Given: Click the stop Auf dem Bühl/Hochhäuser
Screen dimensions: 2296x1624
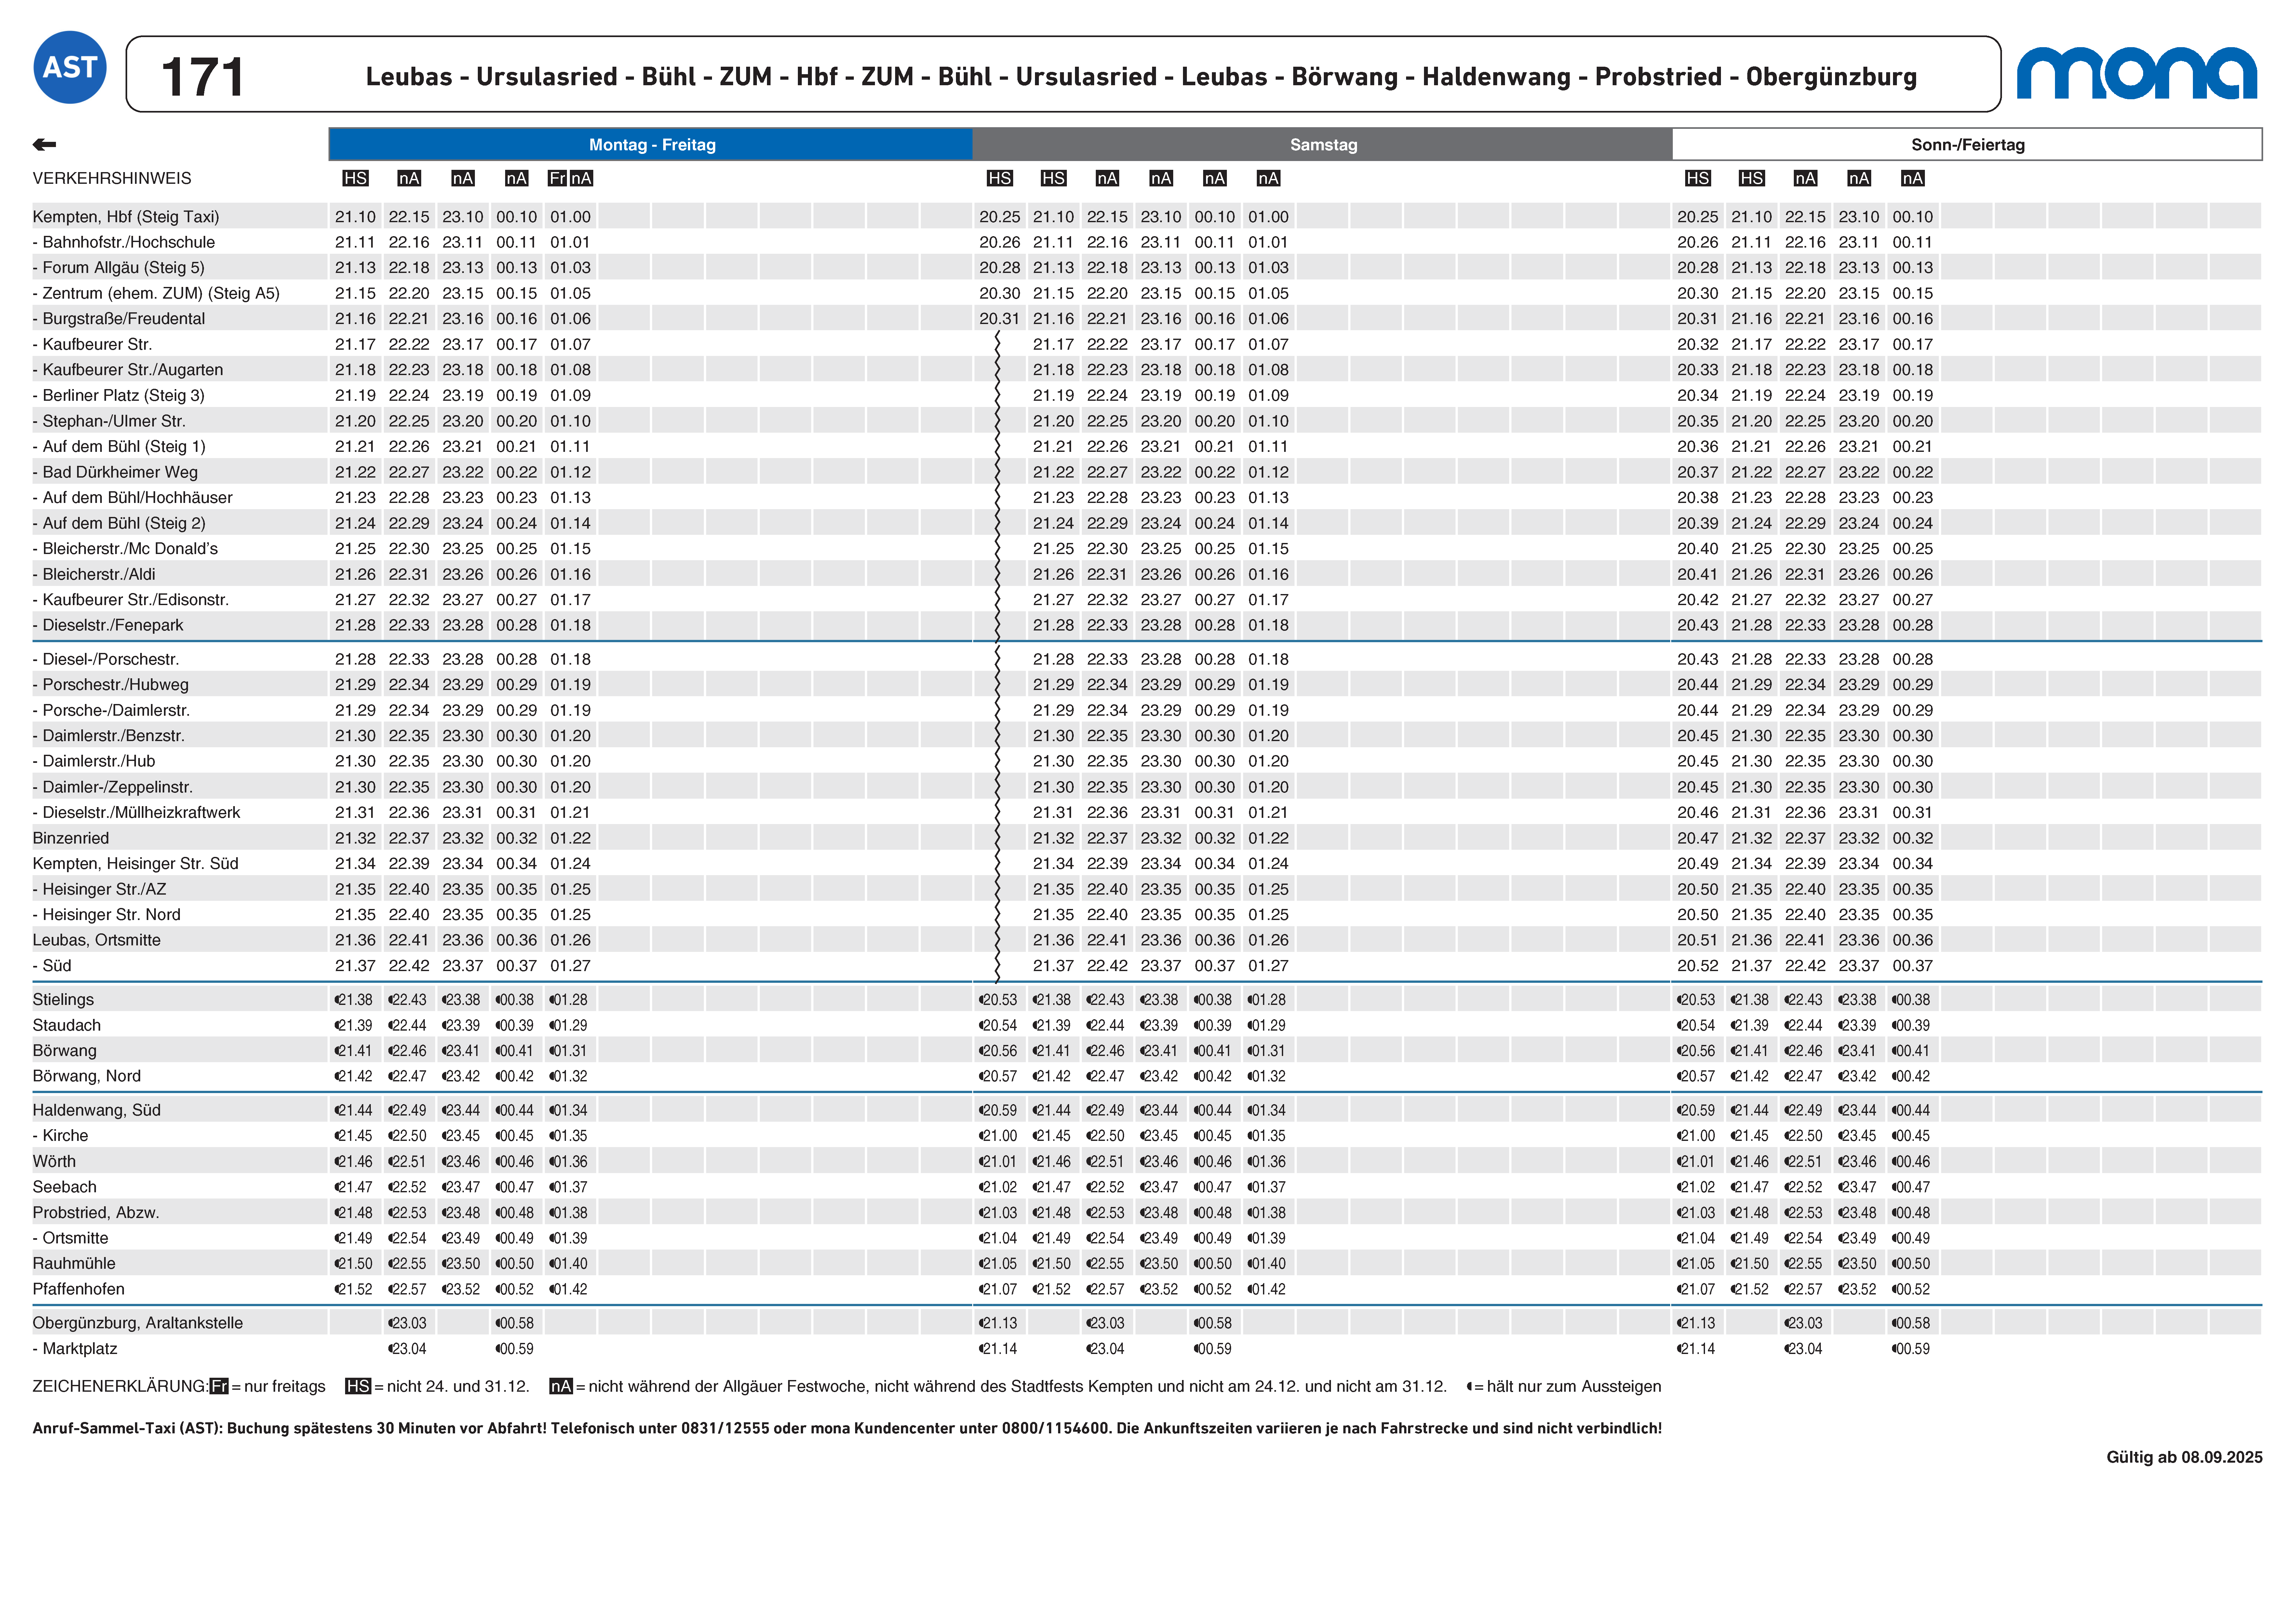Looking at the screenshot, I should pyautogui.click(x=133, y=497).
